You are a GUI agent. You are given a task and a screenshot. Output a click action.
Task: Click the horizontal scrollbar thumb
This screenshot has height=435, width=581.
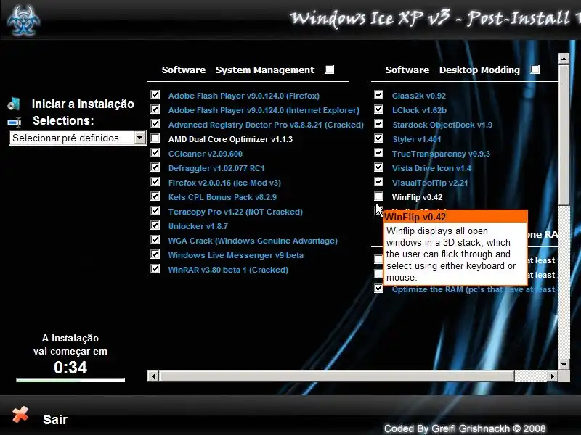point(336,376)
